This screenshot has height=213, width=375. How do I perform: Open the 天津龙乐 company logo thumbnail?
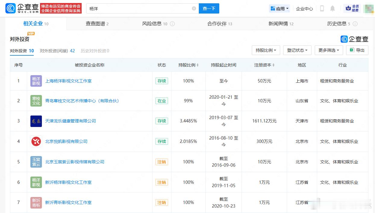(36, 121)
